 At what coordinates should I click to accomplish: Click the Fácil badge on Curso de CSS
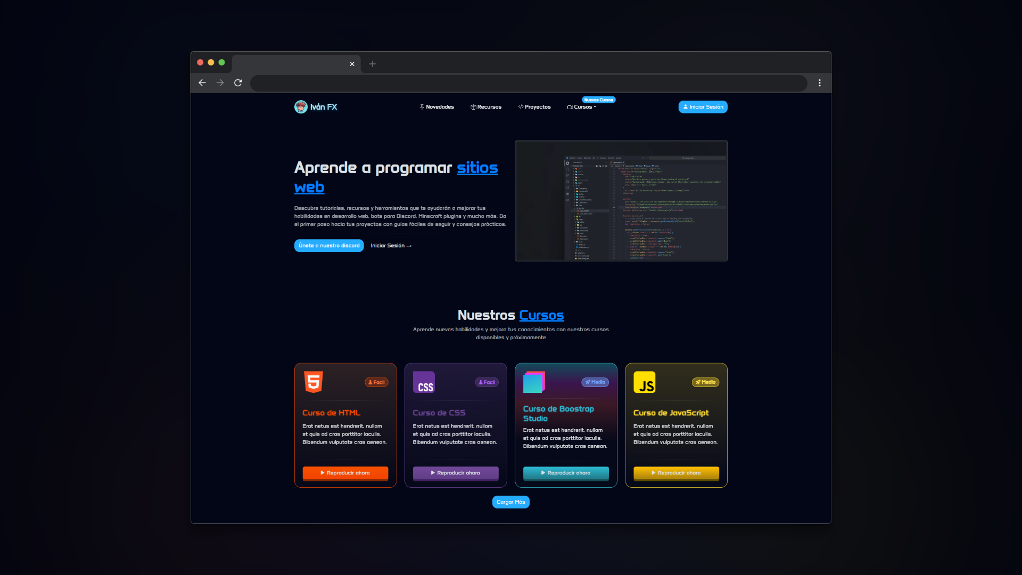pos(486,382)
